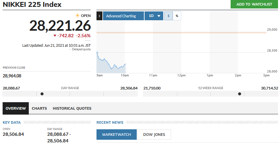The image size is (280, 143).
Task: Click the day range low 28,088.67
Action: click(x=11, y=88)
